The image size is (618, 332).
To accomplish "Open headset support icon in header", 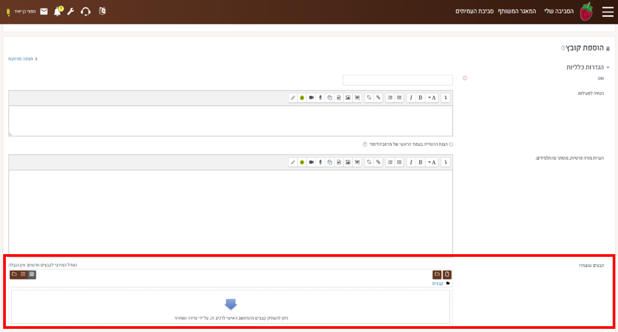I will coord(85,11).
